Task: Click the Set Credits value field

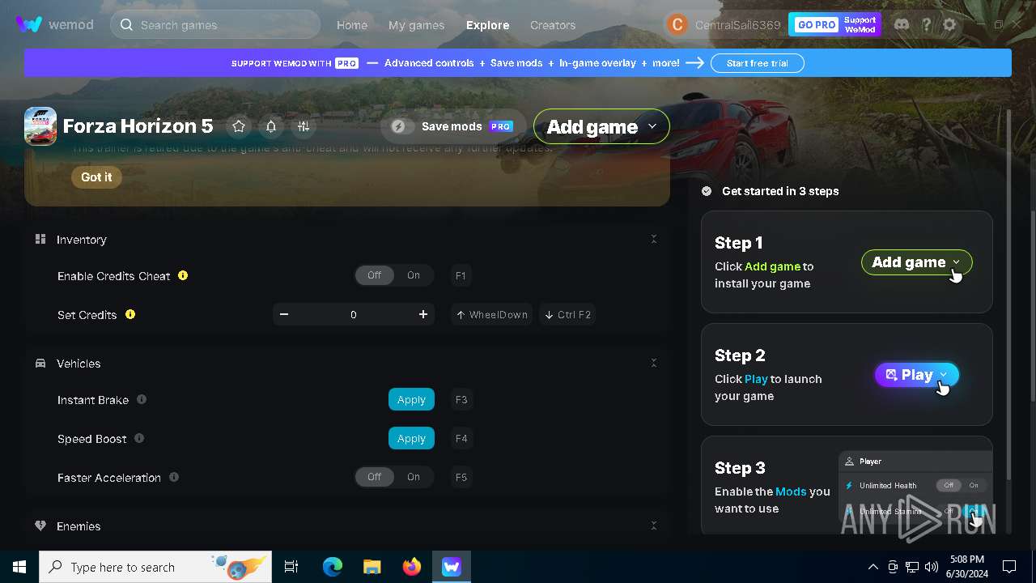Action: 354,314
